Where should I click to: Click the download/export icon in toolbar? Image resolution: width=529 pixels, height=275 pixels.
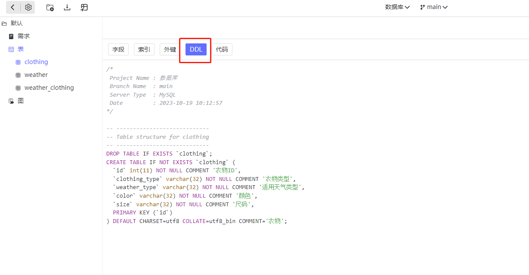[67, 7]
